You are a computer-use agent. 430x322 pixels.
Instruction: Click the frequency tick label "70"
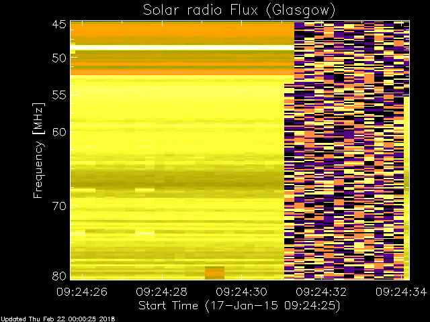(59, 206)
